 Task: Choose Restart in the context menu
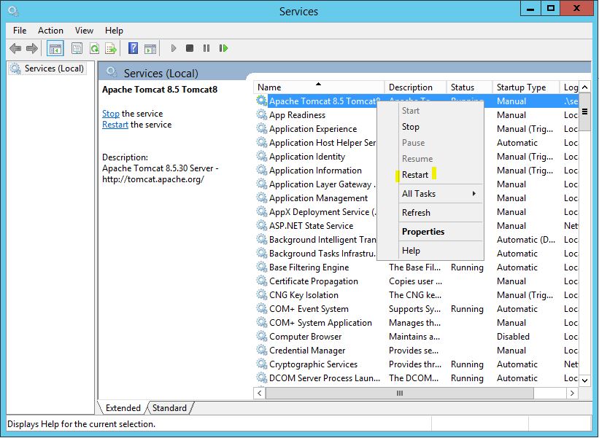point(430,175)
